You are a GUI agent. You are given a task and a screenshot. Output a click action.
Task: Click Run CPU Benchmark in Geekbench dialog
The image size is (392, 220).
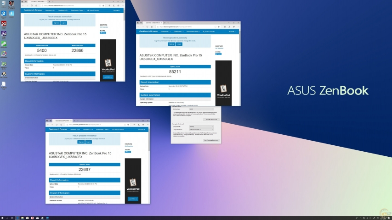[x=211, y=120]
